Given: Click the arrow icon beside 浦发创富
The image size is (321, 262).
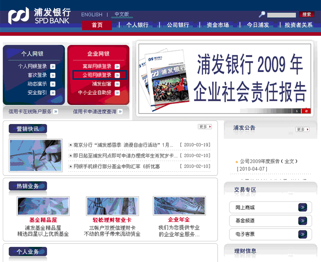Looking at the screenshot, I should coord(117,84).
